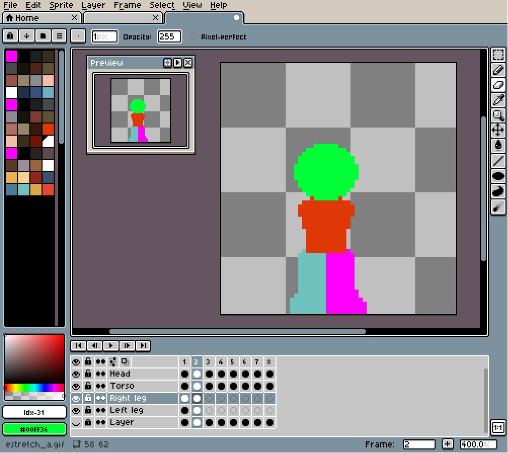Toggle the Head layer lock

pyautogui.click(x=88, y=374)
